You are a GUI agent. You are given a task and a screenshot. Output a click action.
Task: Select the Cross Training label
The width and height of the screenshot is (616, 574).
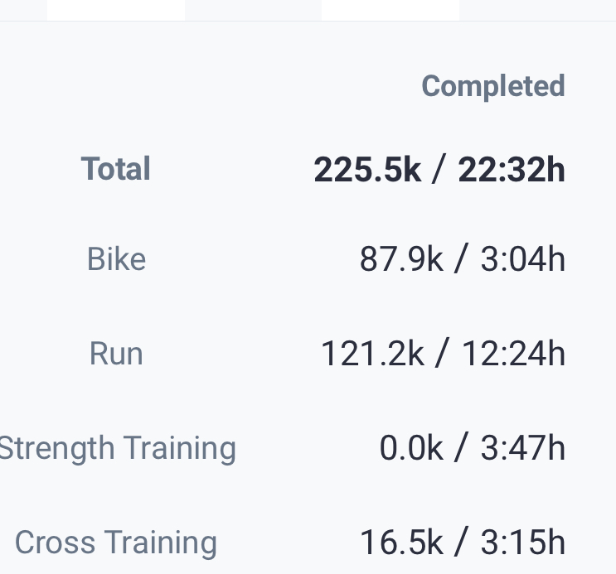click(x=116, y=543)
